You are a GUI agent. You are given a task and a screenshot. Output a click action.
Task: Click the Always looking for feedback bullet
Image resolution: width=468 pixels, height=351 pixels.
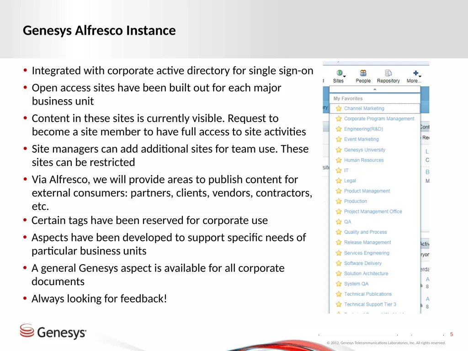tap(99, 298)
